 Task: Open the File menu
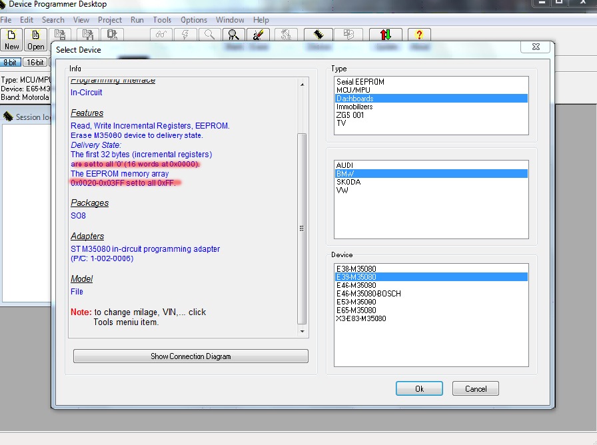[6, 20]
